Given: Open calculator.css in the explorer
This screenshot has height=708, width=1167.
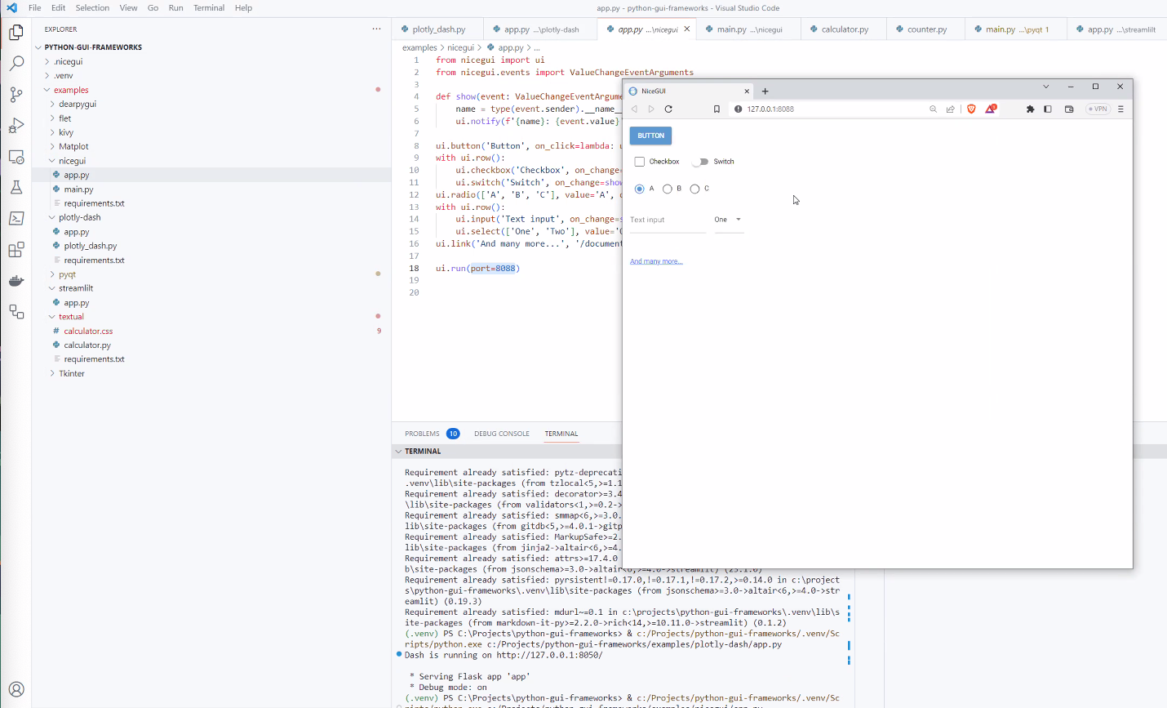Looking at the screenshot, I should pyautogui.click(x=88, y=331).
